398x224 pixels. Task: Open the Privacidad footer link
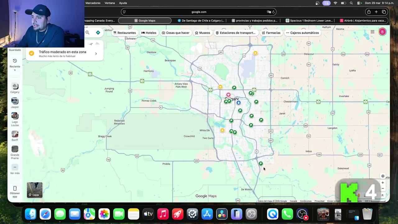pos(319,201)
